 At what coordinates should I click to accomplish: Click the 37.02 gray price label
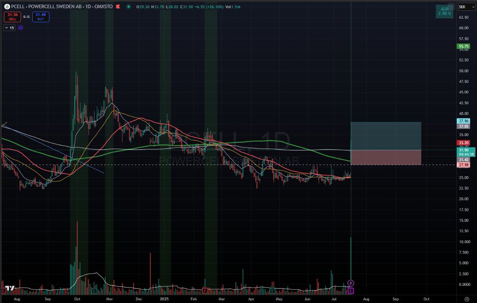click(464, 126)
